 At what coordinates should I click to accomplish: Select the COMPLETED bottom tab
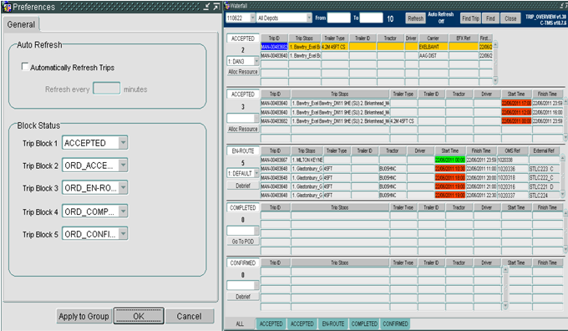[x=364, y=323]
